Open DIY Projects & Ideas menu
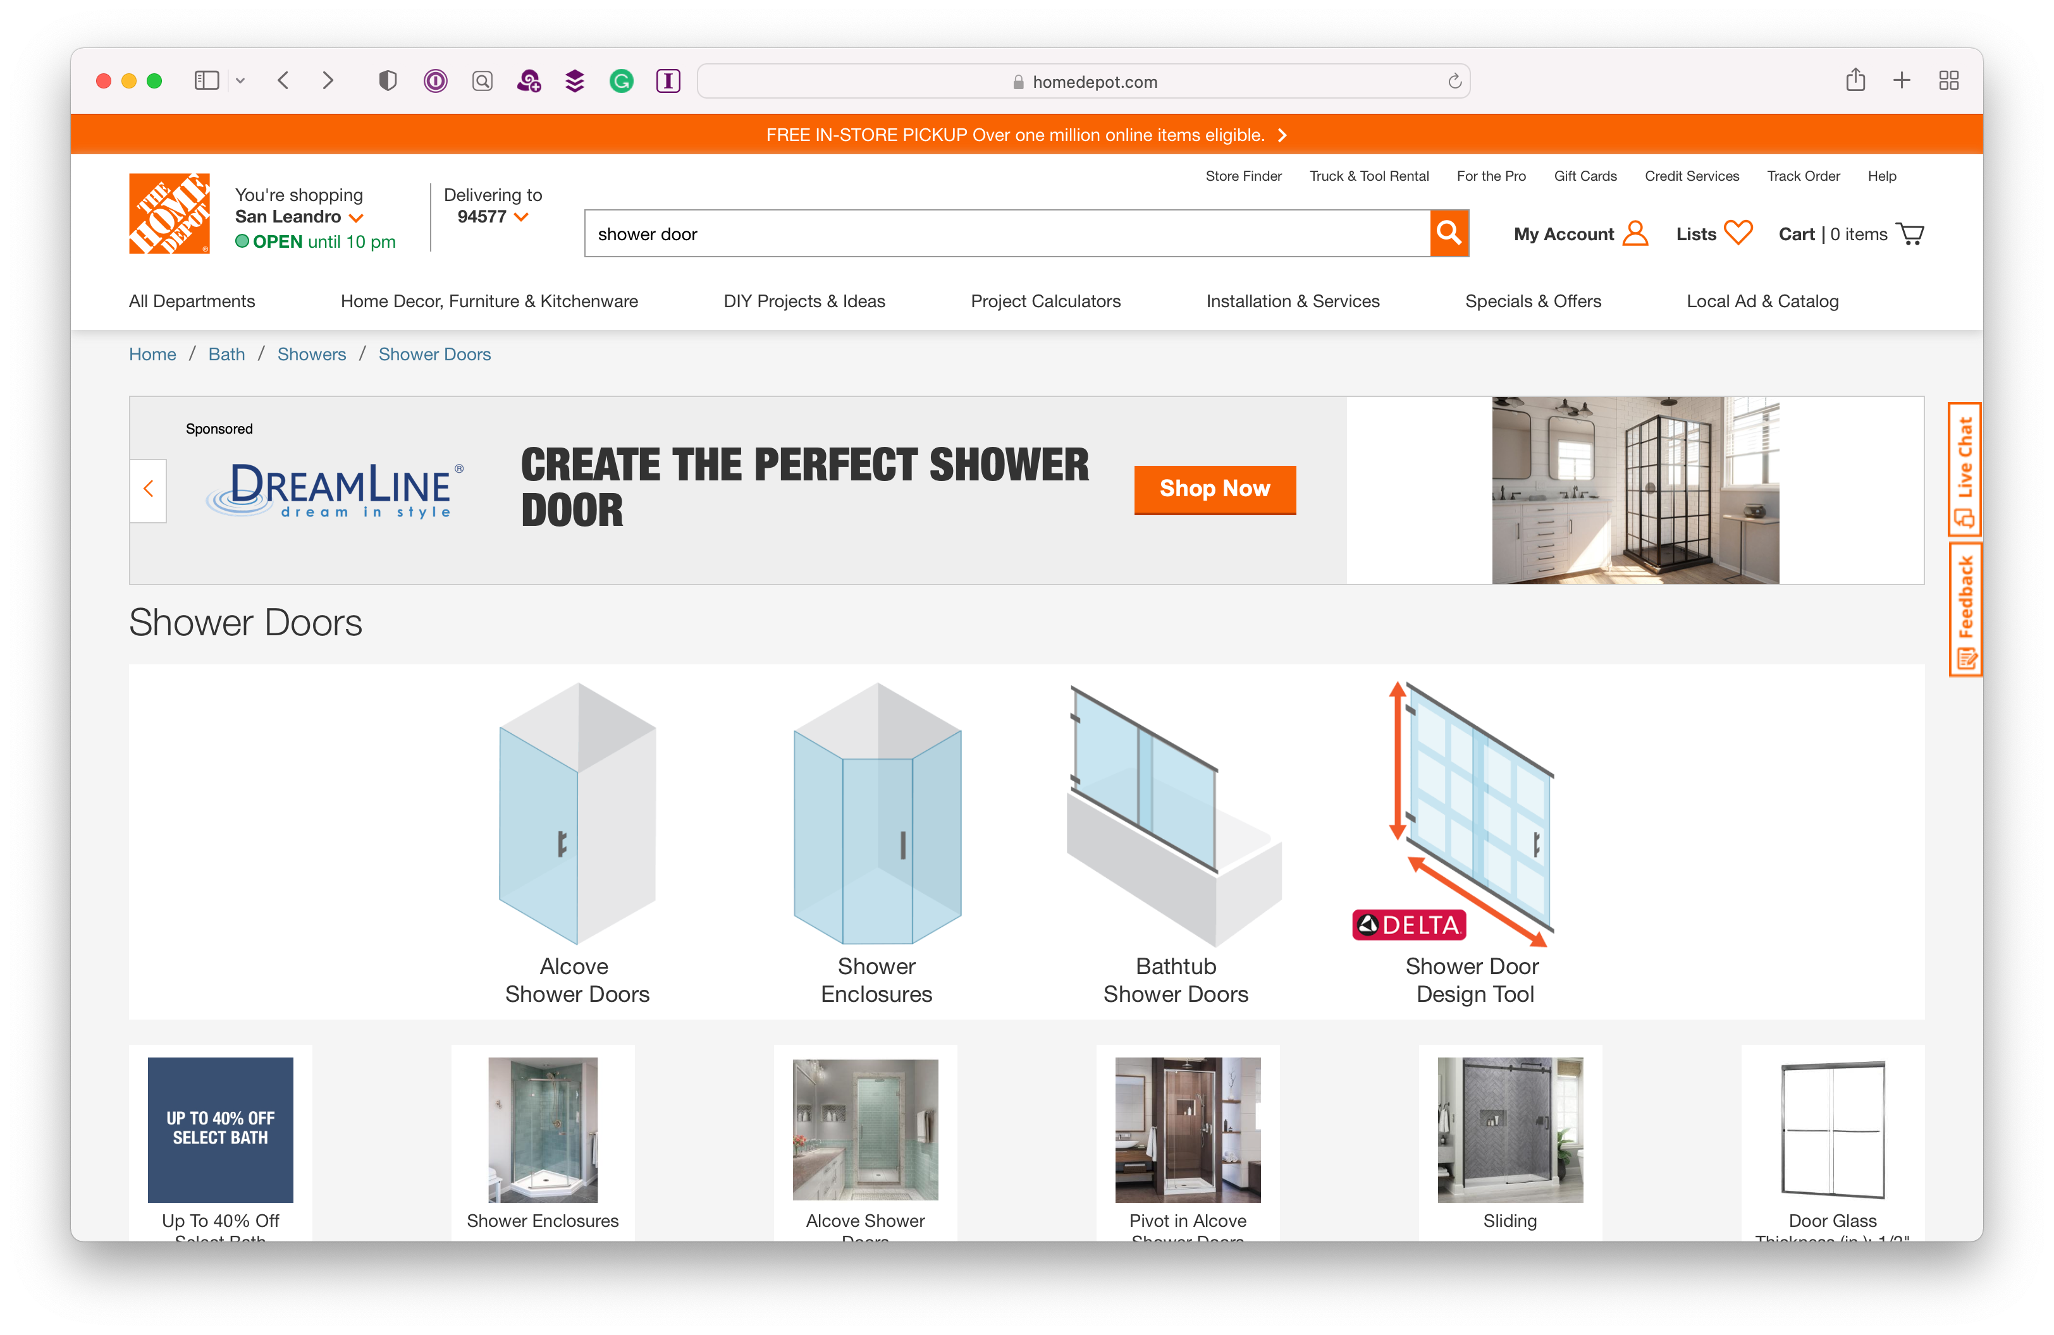Viewport: 2054px width, 1335px height. pyautogui.click(x=804, y=301)
